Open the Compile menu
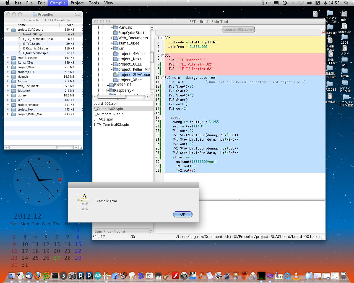 [x=58, y=3]
